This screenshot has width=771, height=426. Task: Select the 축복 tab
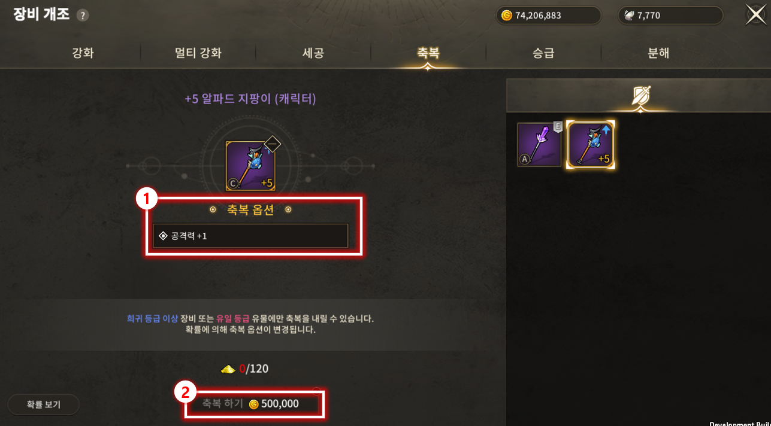coord(428,53)
